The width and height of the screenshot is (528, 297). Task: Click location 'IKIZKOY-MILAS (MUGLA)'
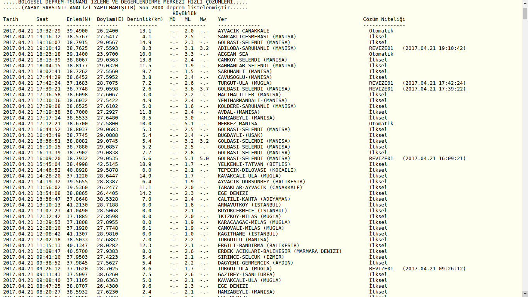click(x=249, y=217)
